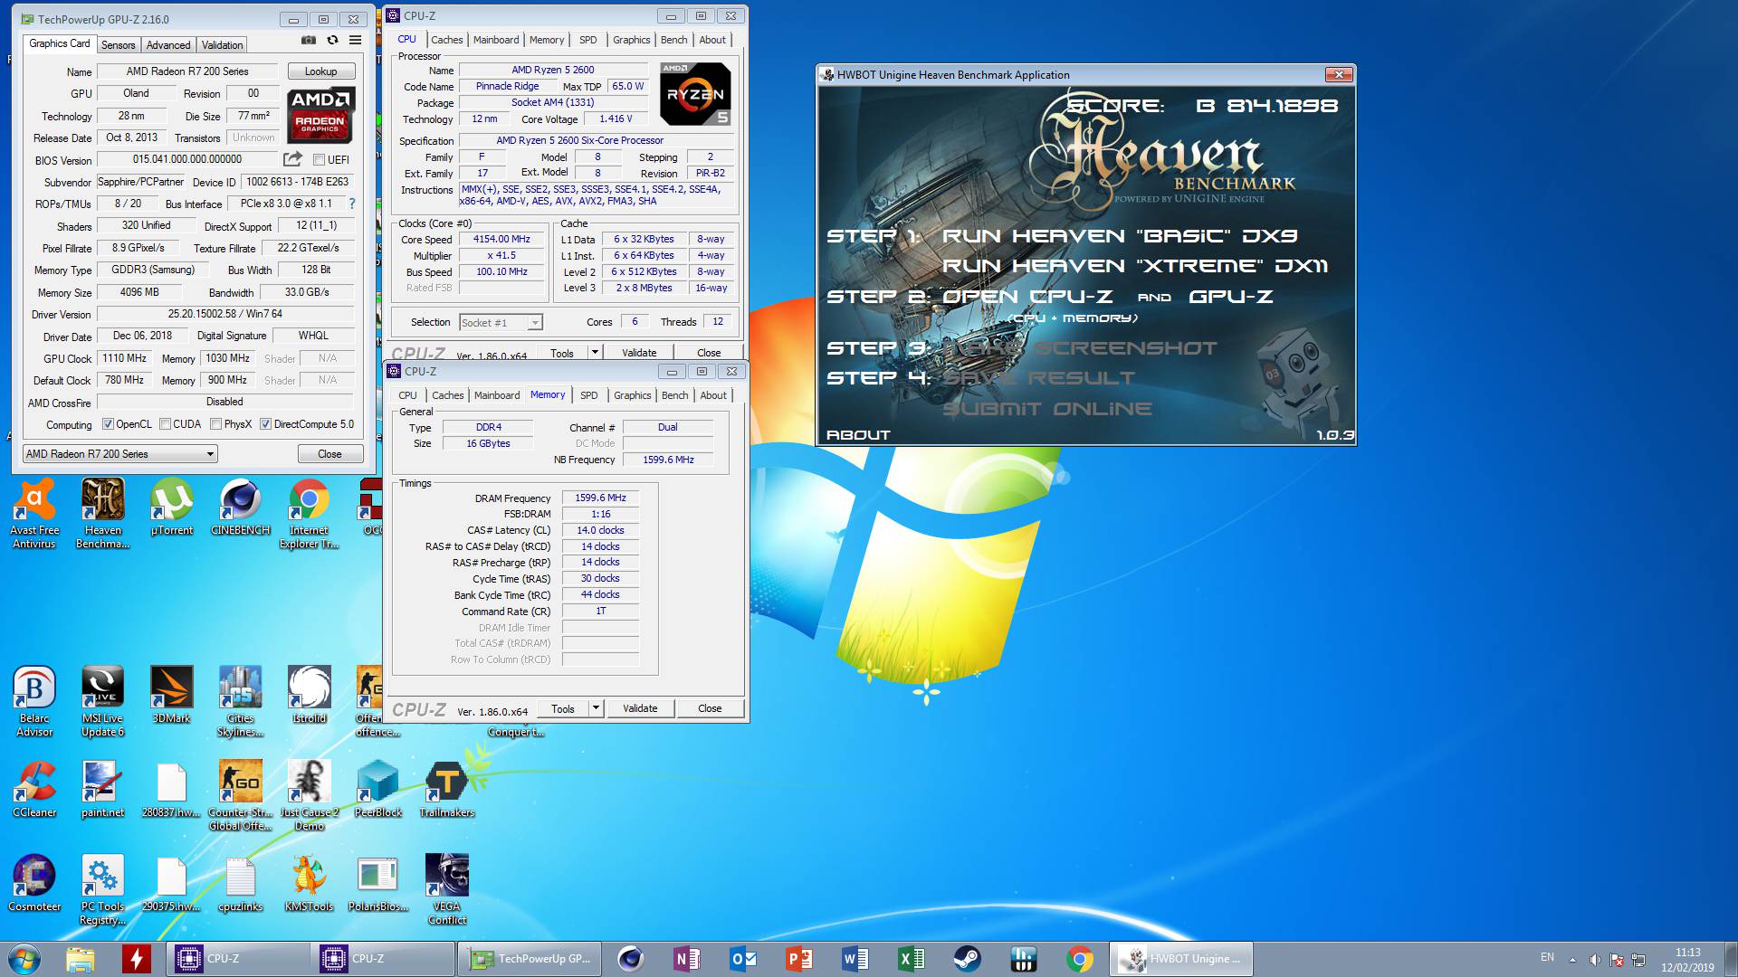Screen dimensions: 1738x977
Task: Open PC Tools Registry desktop icon
Action: click(103, 889)
